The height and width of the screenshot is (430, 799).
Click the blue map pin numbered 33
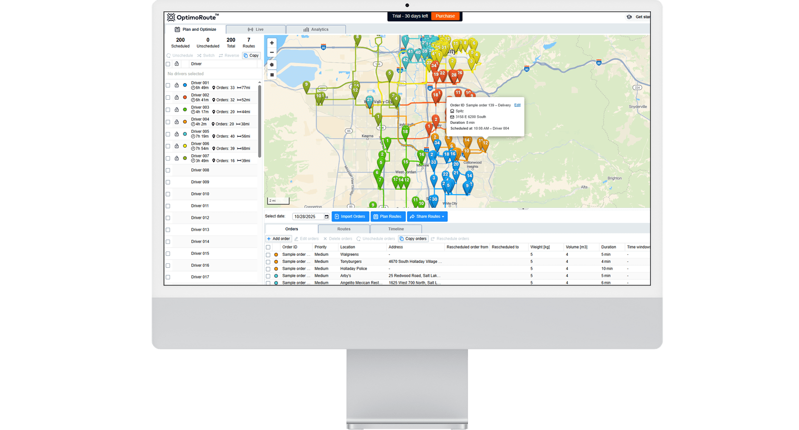click(433, 164)
